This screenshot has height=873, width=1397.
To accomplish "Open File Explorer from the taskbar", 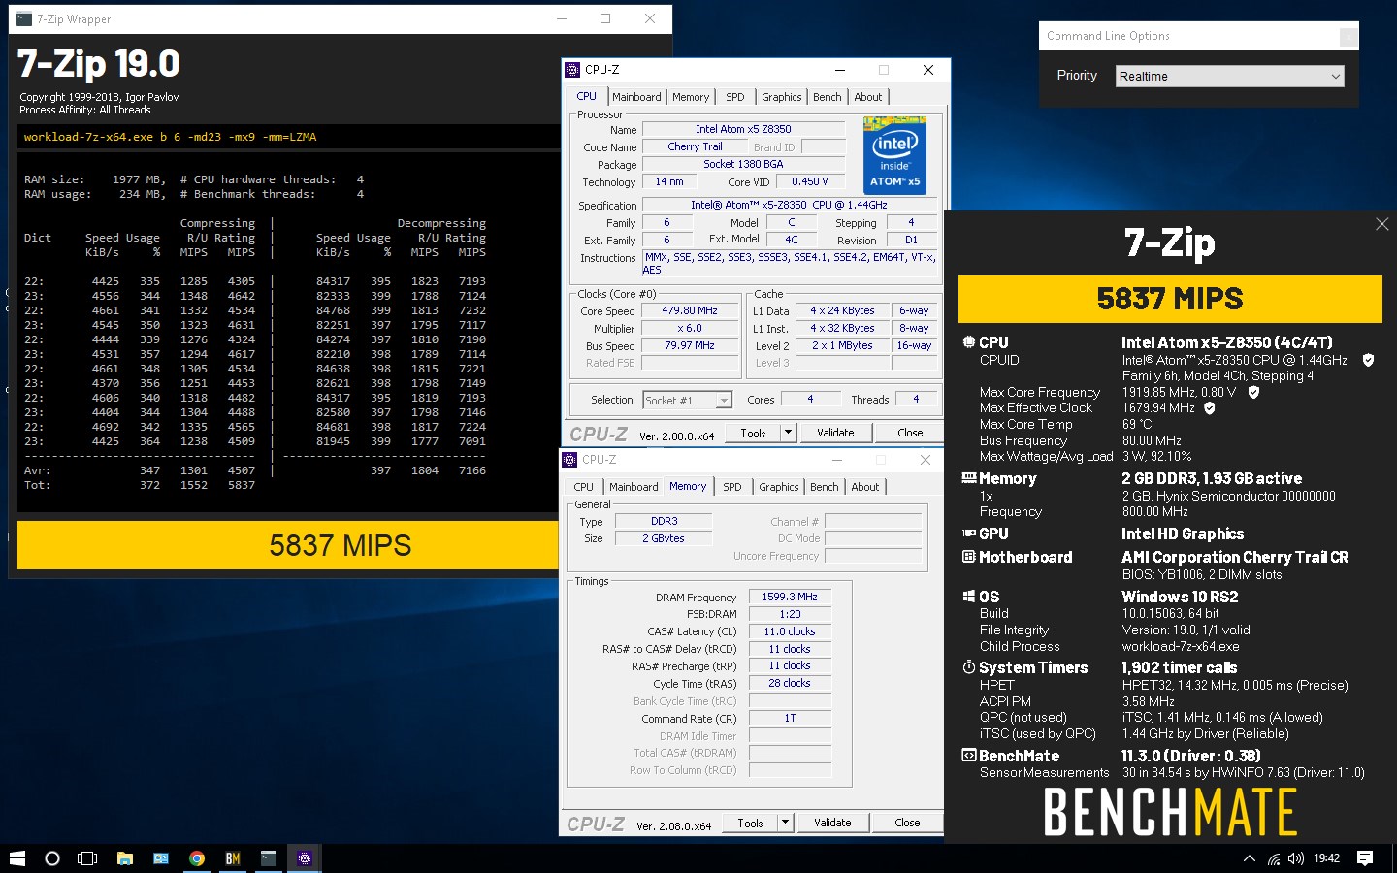I will point(124,858).
